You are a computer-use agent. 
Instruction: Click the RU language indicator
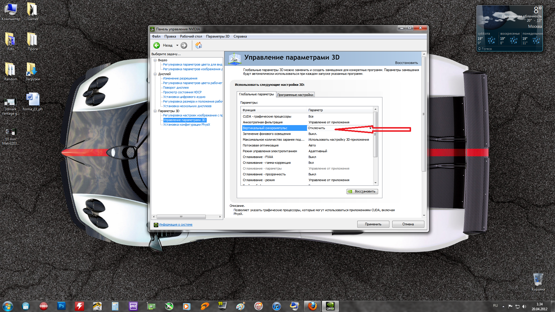click(x=495, y=306)
